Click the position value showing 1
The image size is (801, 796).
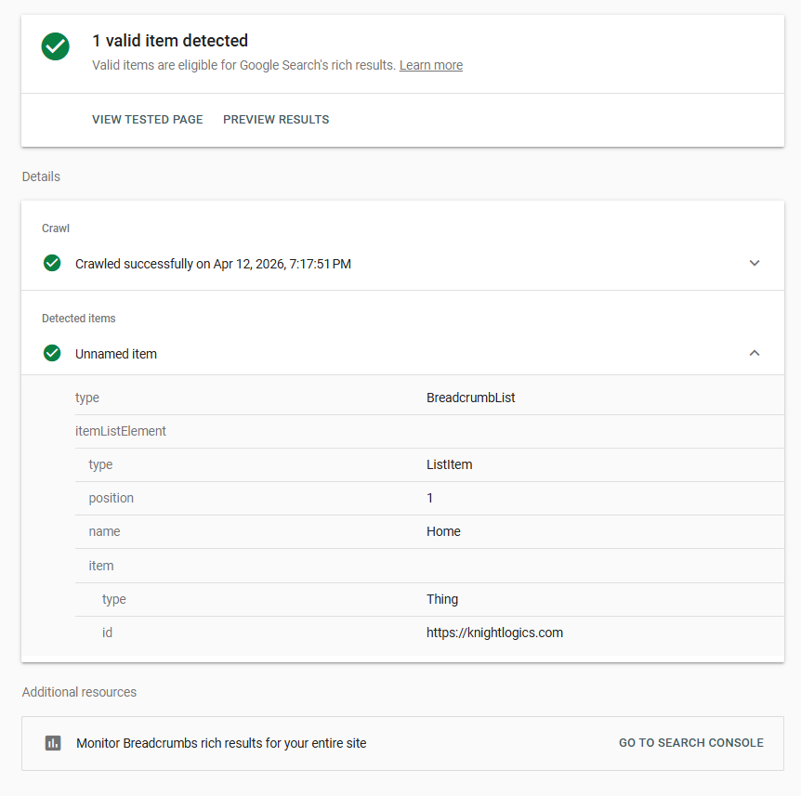(429, 497)
